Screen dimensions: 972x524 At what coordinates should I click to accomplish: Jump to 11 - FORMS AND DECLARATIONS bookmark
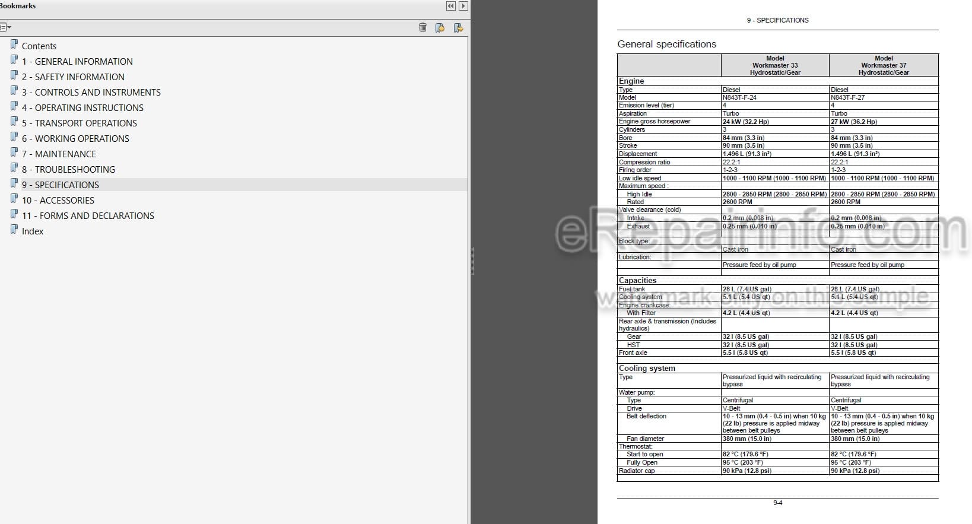[x=88, y=216]
